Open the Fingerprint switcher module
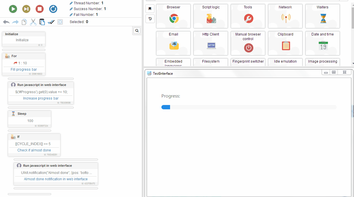The height and width of the screenshot is (197, 354). point(248,62)
